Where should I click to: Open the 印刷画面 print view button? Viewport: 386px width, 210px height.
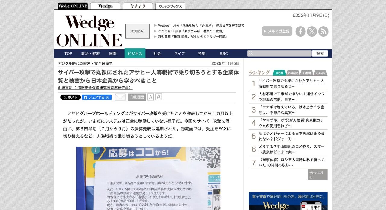[x=137, y=97]
